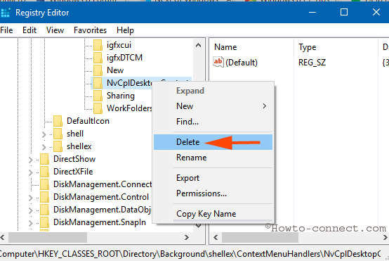Click tree pane scroll up arrow
Image resolution: width=389 pixels, height=261 pixels.
pyautogui.click(x=198, y=46)
